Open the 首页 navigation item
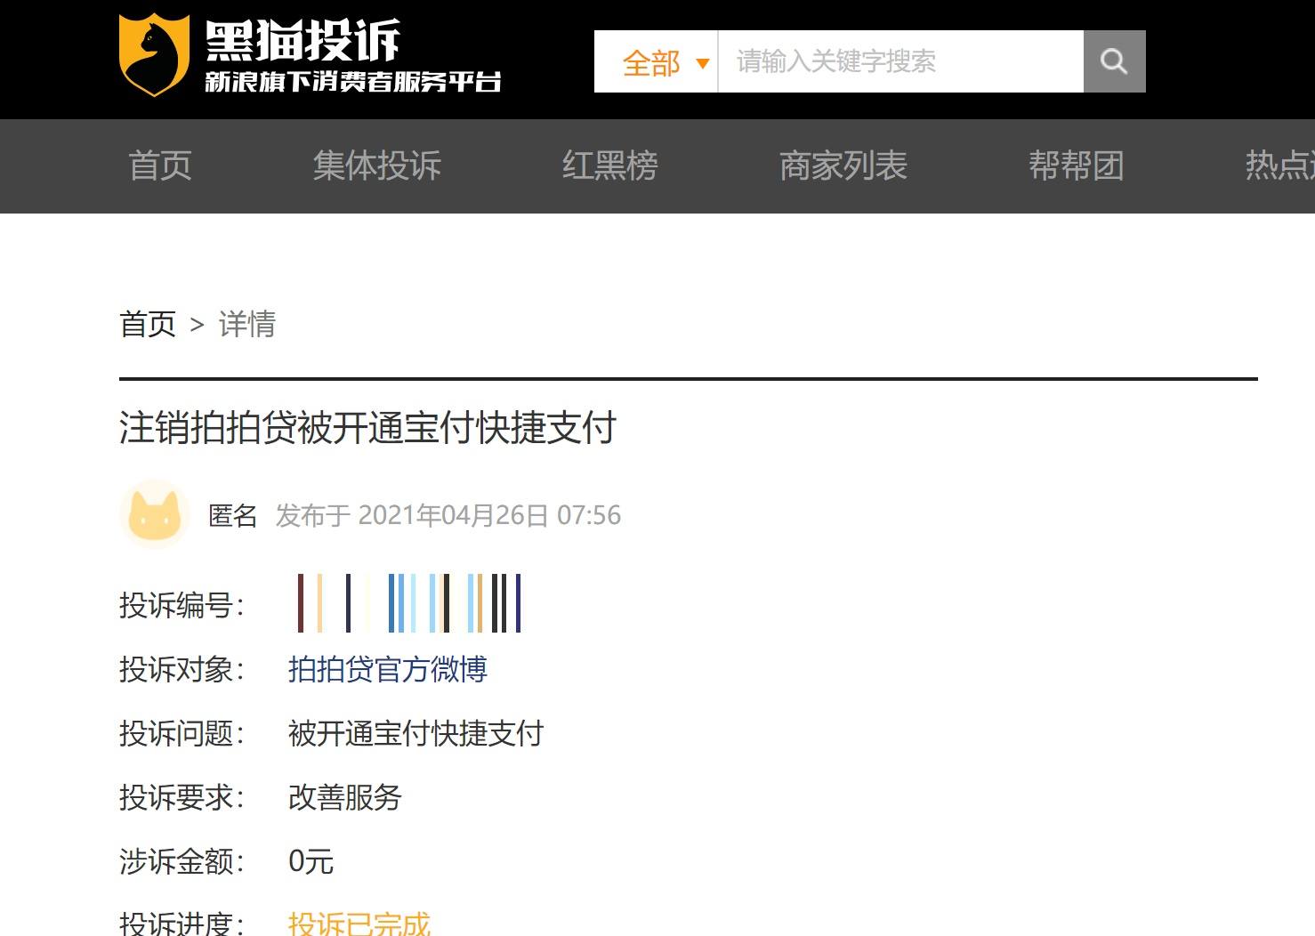The width and height of the screenshot is (1315, 936). [x=160, y=165]
